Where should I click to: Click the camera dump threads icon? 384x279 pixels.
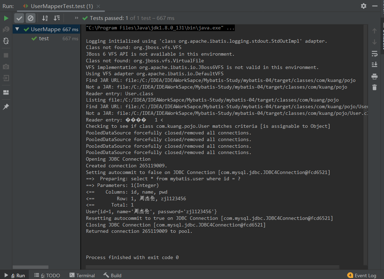click(x=6, y=67)
